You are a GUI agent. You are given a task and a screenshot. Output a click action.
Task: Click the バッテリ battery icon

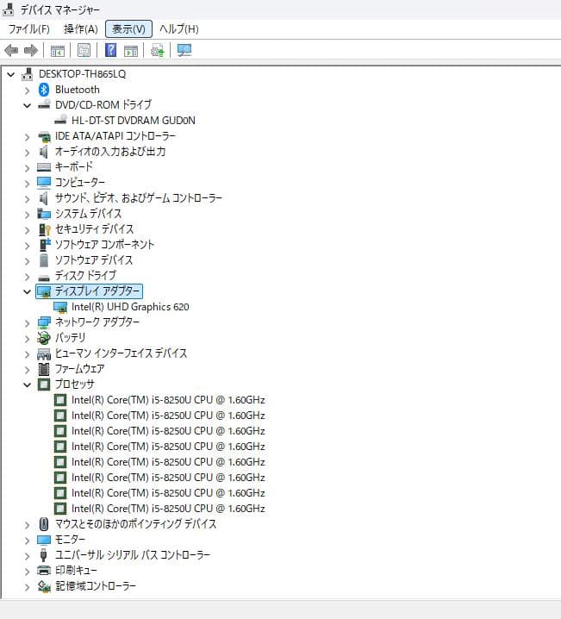(x=44, y=338)
